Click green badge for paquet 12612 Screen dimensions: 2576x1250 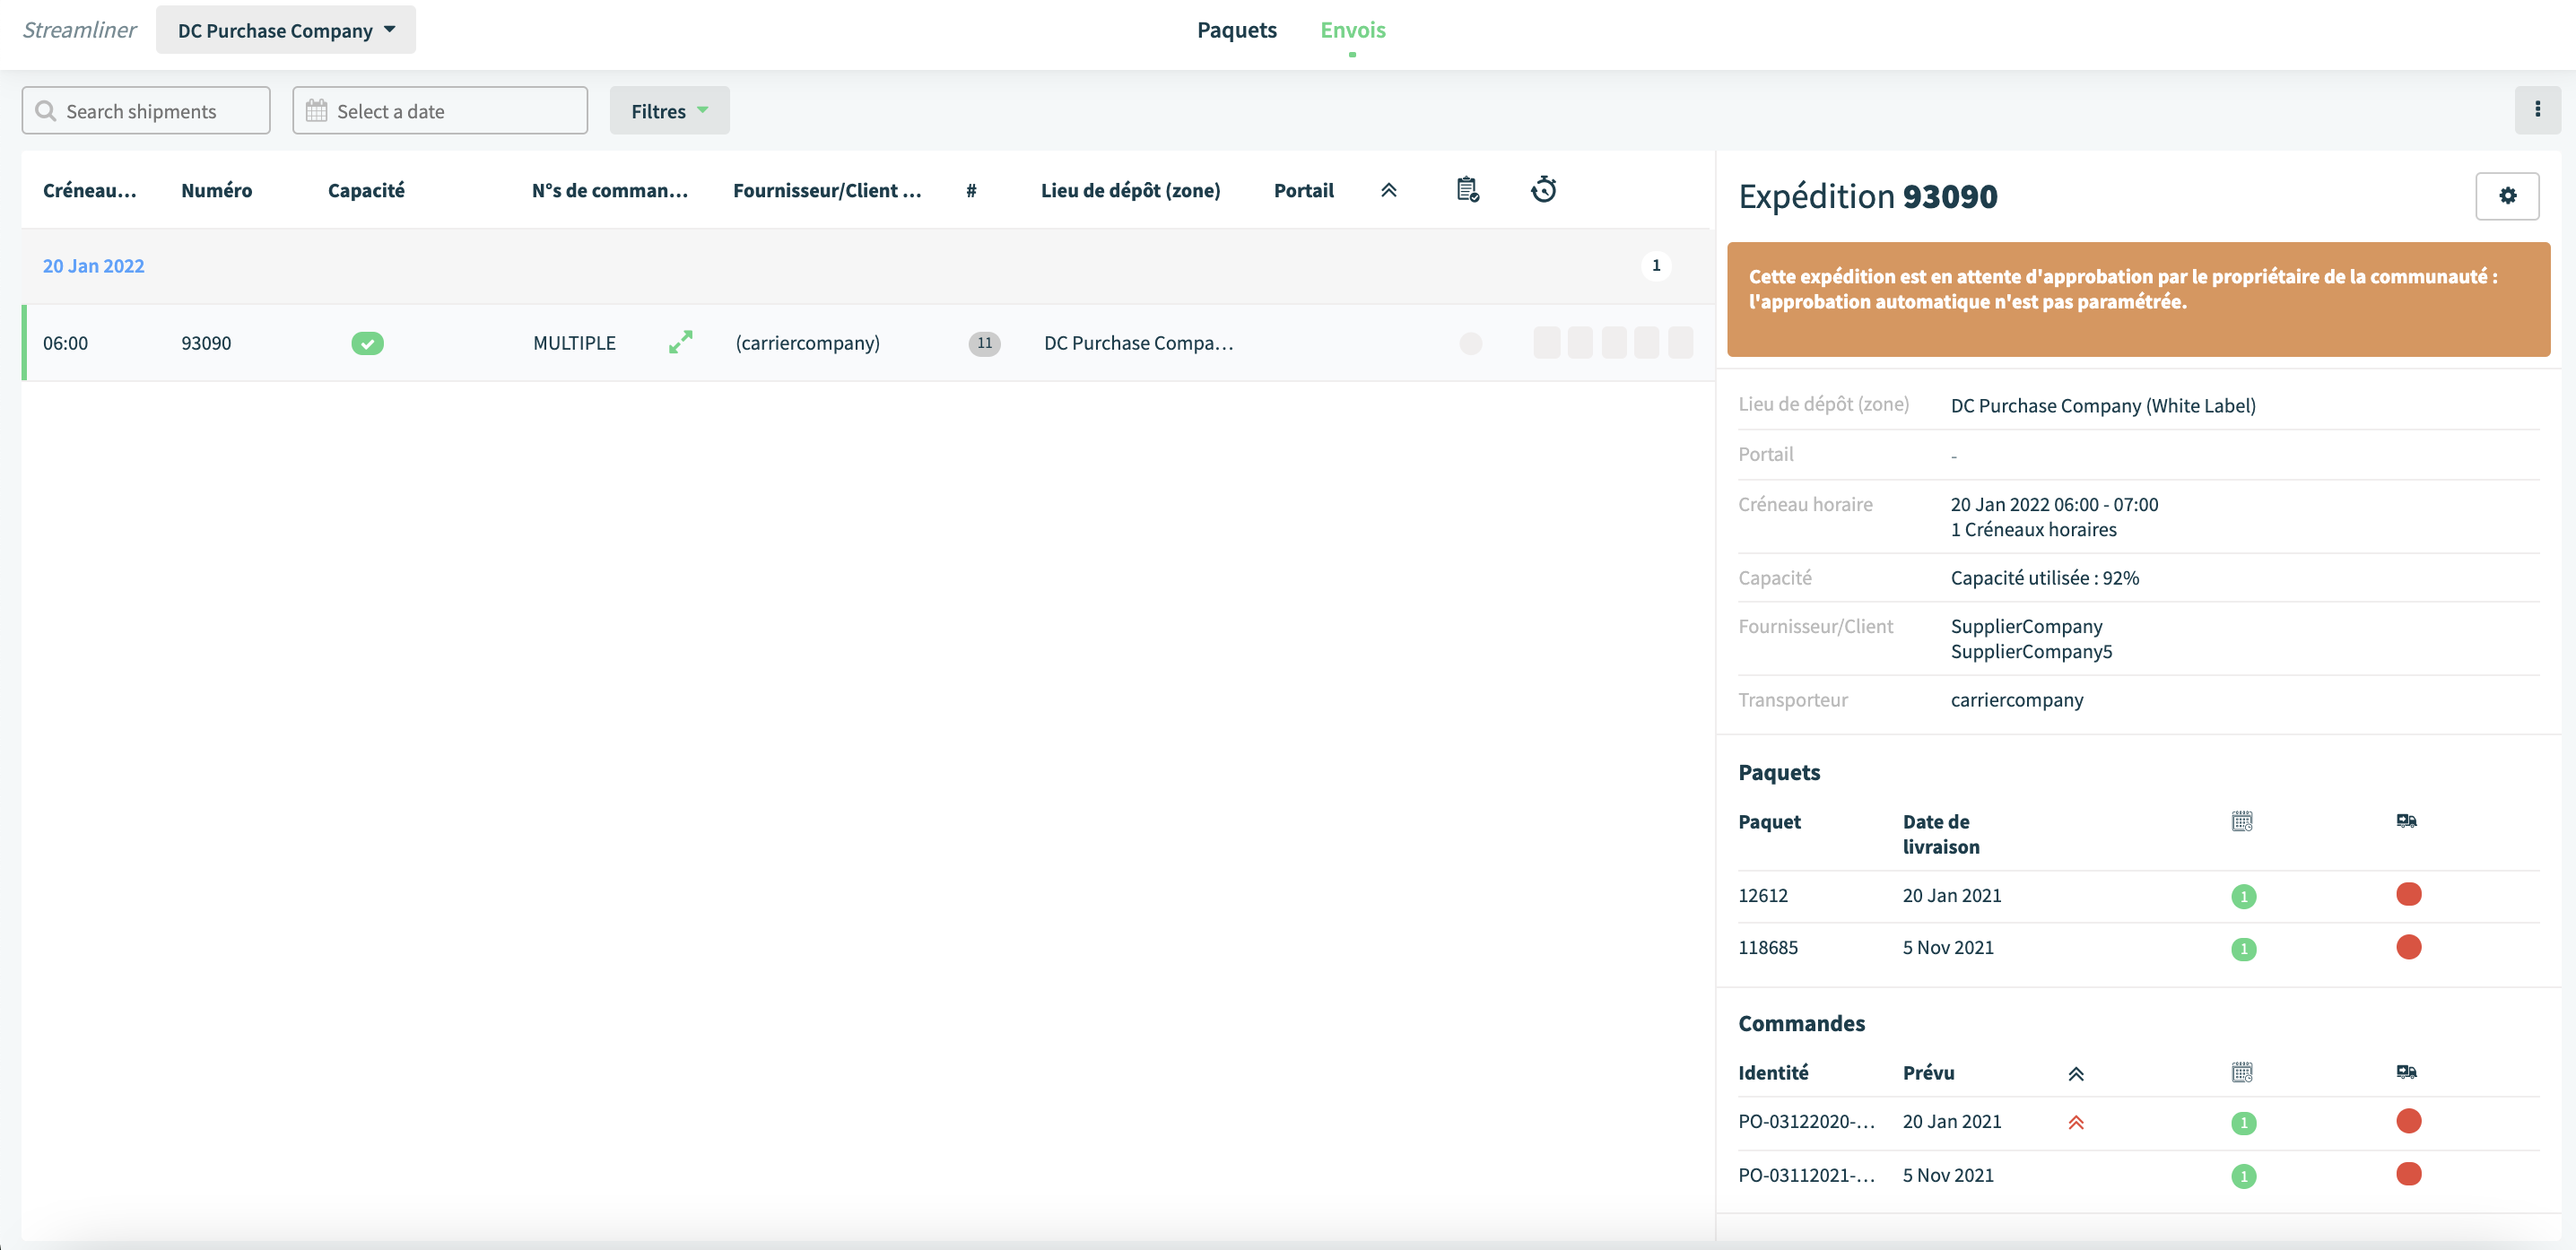(2243, 896)
